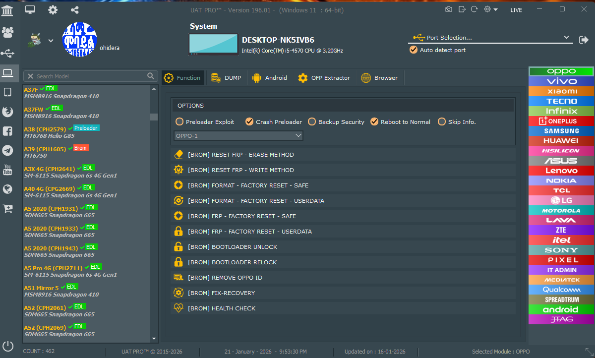Select A5 Pro 4G (CPH2711) model

coord(86,271)
